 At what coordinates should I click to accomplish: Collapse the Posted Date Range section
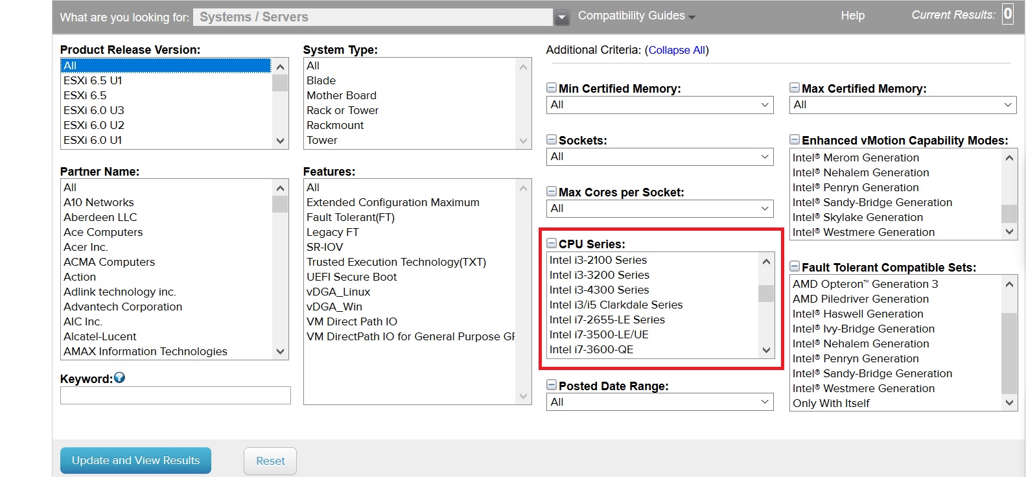[x=552, y=385]
